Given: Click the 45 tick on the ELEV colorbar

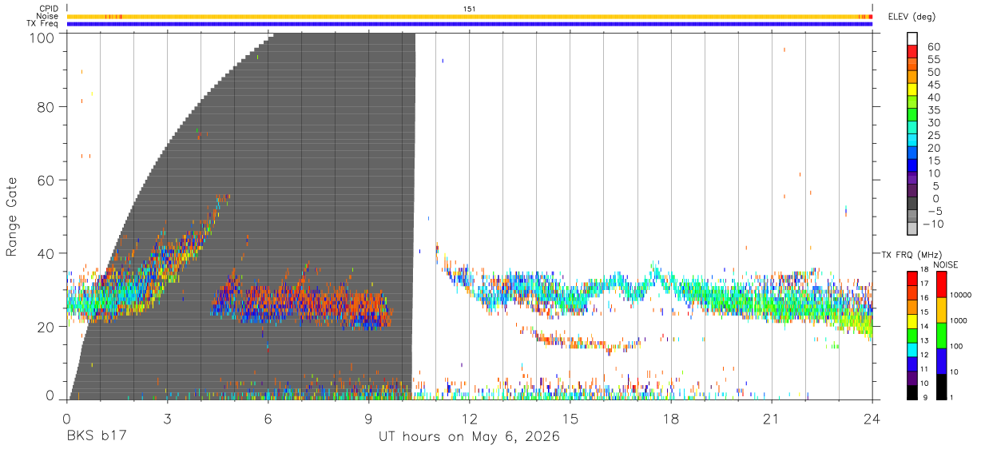Looking at the screenshot, I should 932,85.
